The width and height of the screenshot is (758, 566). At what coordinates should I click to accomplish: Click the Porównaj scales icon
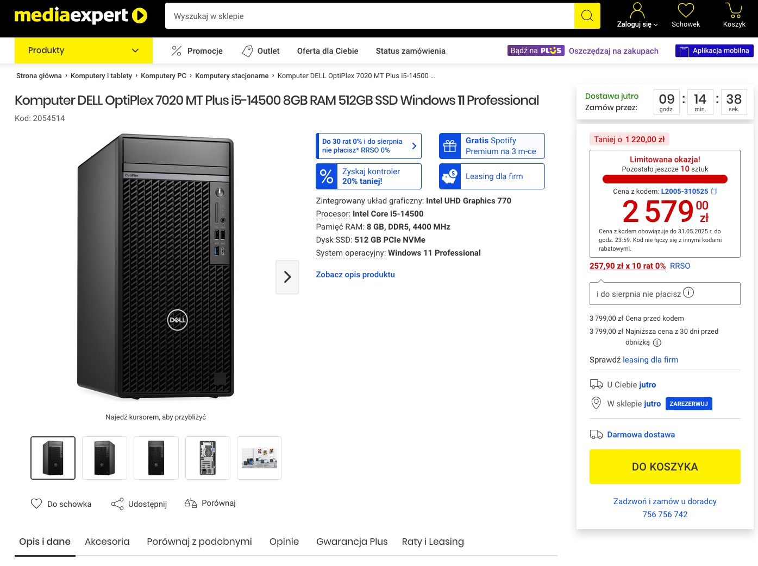coord(191,503)
